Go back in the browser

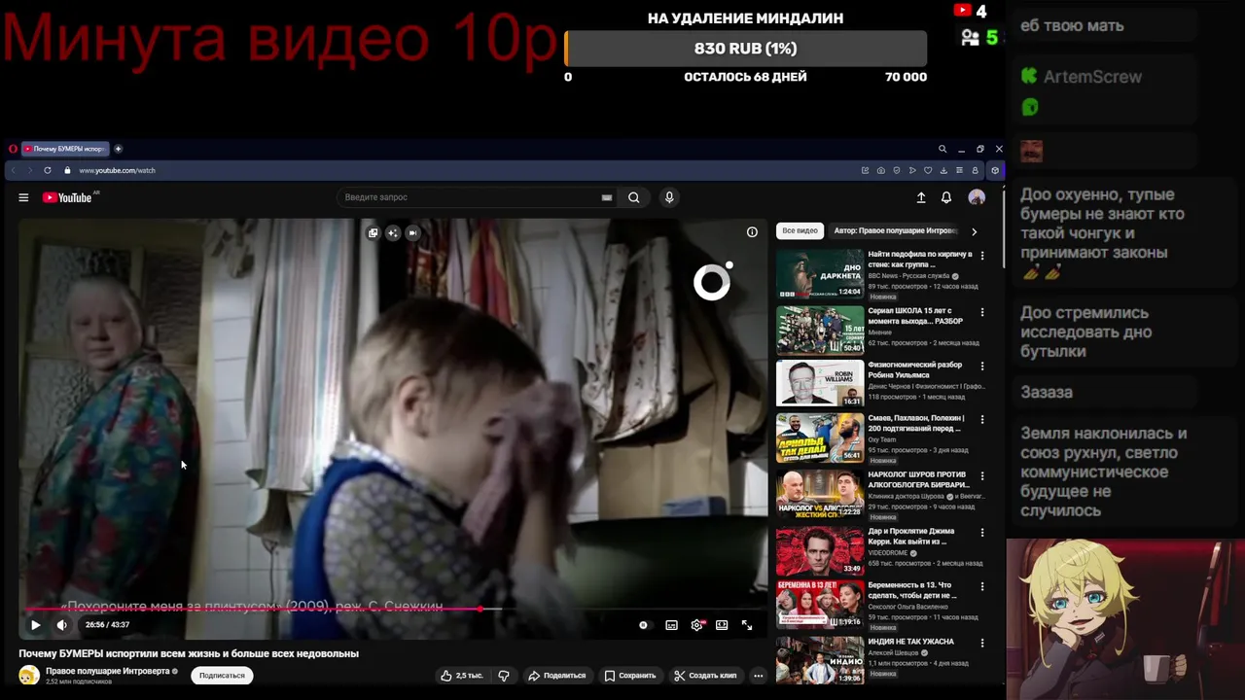(x=14, y=170)
